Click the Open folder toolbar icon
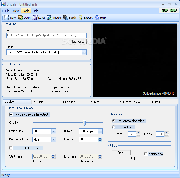Screen dimensions: 180x178 coord(20,18)
